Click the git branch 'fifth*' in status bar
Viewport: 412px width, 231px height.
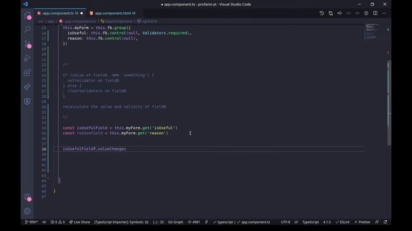coord(31,222)
